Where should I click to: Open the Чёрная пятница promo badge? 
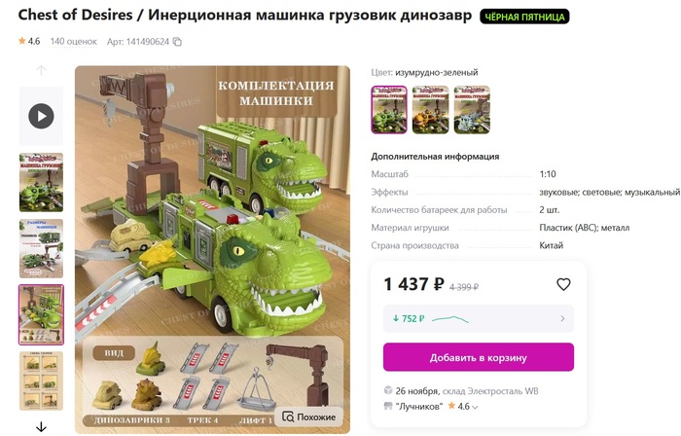click(524, 17)
